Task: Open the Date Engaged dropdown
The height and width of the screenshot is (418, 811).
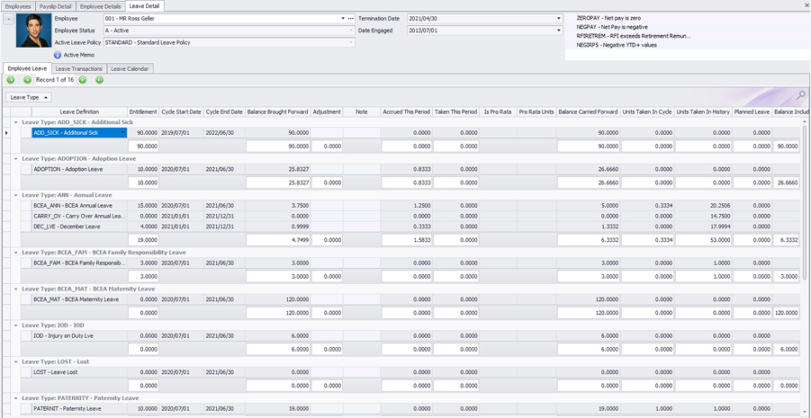Action: (559, 30)
